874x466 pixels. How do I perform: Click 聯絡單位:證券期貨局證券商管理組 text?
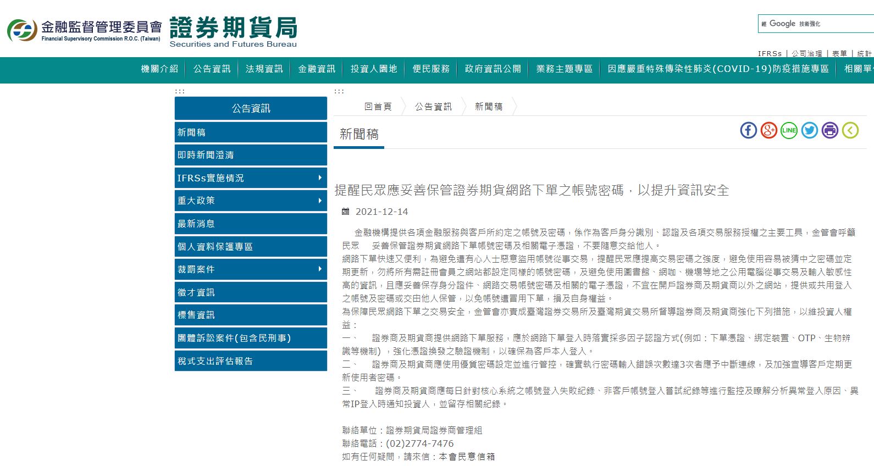click(412, 430)
